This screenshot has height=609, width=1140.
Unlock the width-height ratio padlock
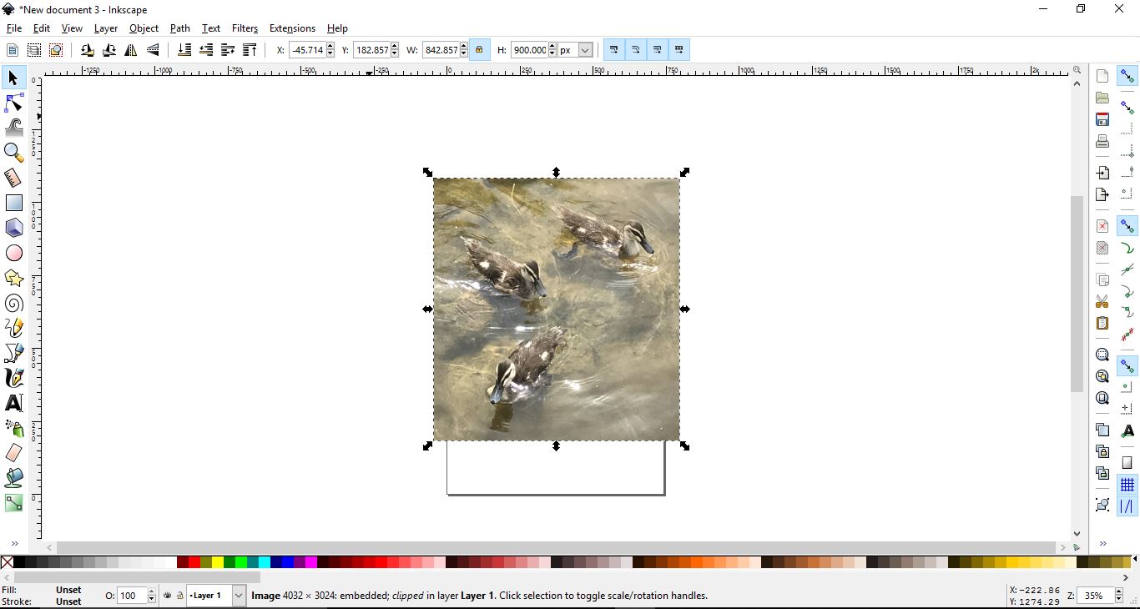[x=480, y=50]
